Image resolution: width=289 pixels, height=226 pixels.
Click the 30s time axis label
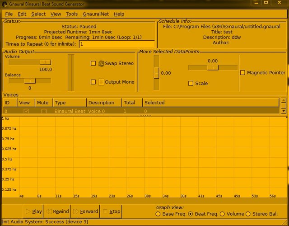click(148, 196)
